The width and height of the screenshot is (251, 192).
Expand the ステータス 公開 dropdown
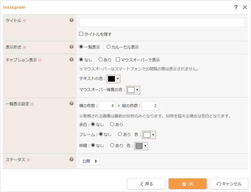pos(89,161)
